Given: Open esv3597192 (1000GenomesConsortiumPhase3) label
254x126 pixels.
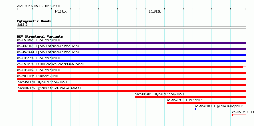Looking at the screenshot, I should (x=51, y=64).
